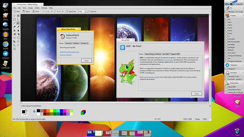Open the Undo history dropdown arrow
Screen dimensions: 244x137
[x=52, y=12]
